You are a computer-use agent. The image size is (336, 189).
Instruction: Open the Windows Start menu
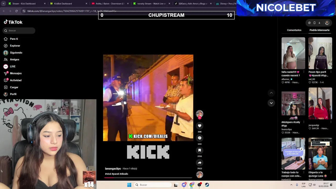pos(129,185)
